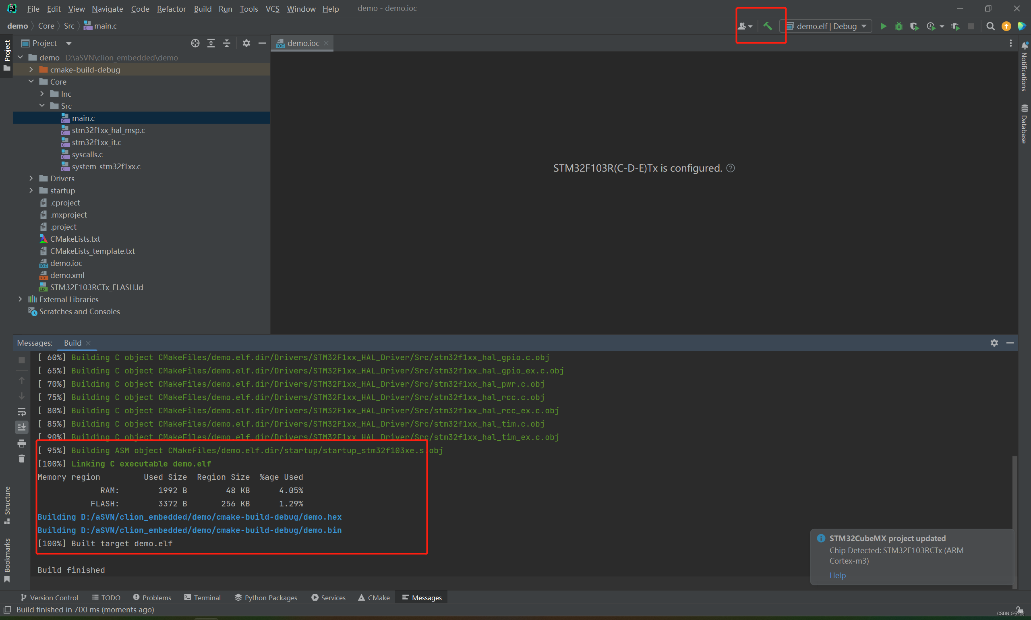Click the Run with Coverage icon
Screen dimensions: 1031x620
pos(915,26)
